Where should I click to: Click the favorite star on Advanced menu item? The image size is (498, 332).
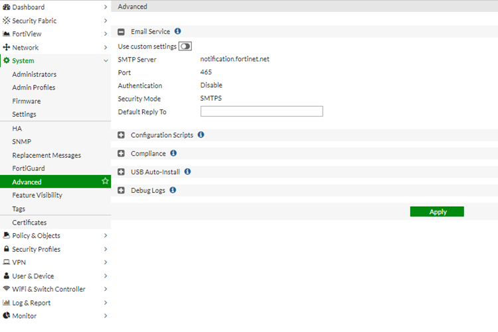105,182
